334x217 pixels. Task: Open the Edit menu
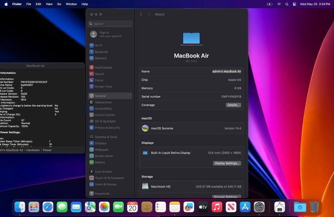(x=38, y=4)
